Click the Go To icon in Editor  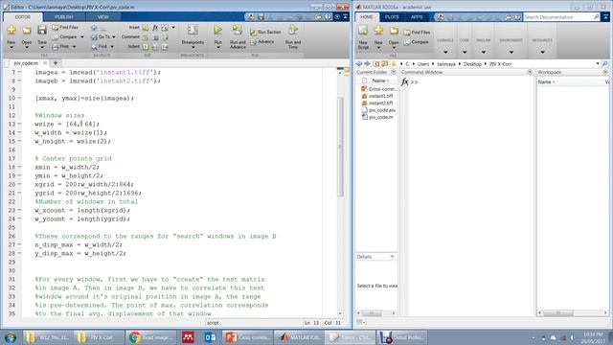[94, 37]
